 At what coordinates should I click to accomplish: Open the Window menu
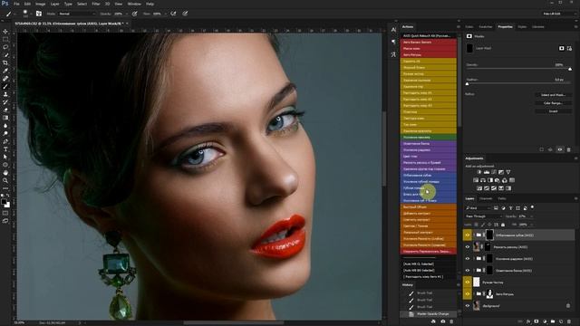coord(134,4)
